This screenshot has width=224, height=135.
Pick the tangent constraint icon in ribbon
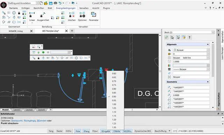[4, 22]
